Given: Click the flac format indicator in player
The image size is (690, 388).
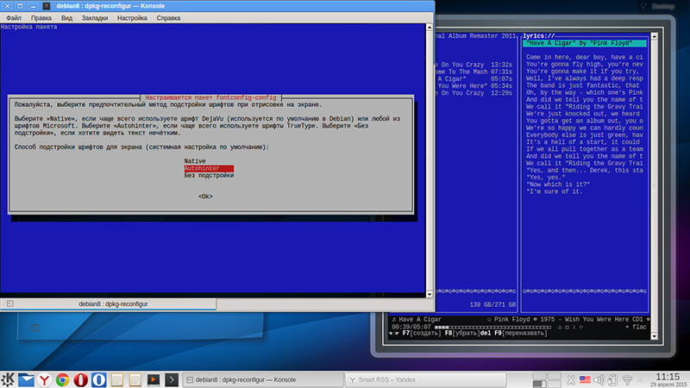Looking at the screenshot, I should pos(639,327).
